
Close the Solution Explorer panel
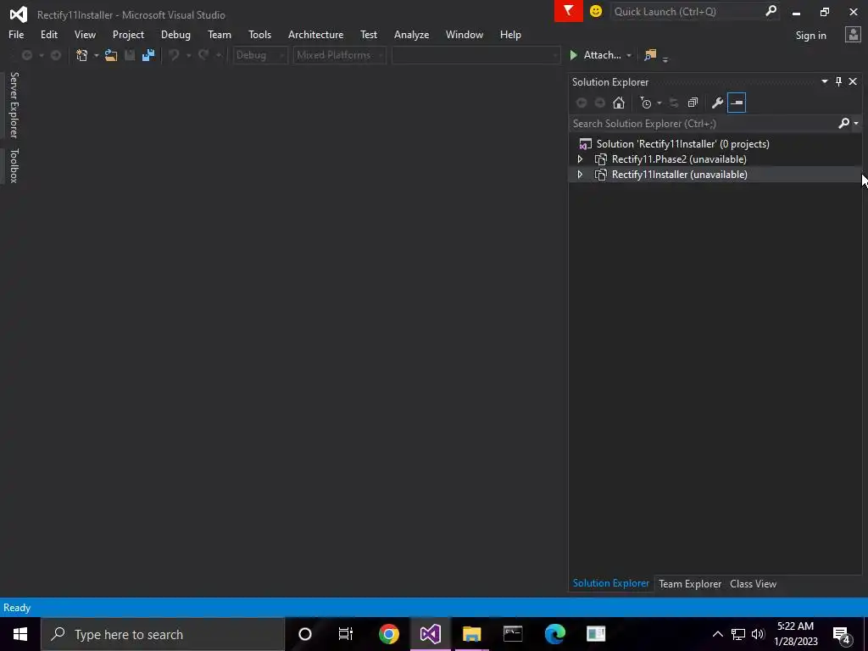tap(853, 81)
